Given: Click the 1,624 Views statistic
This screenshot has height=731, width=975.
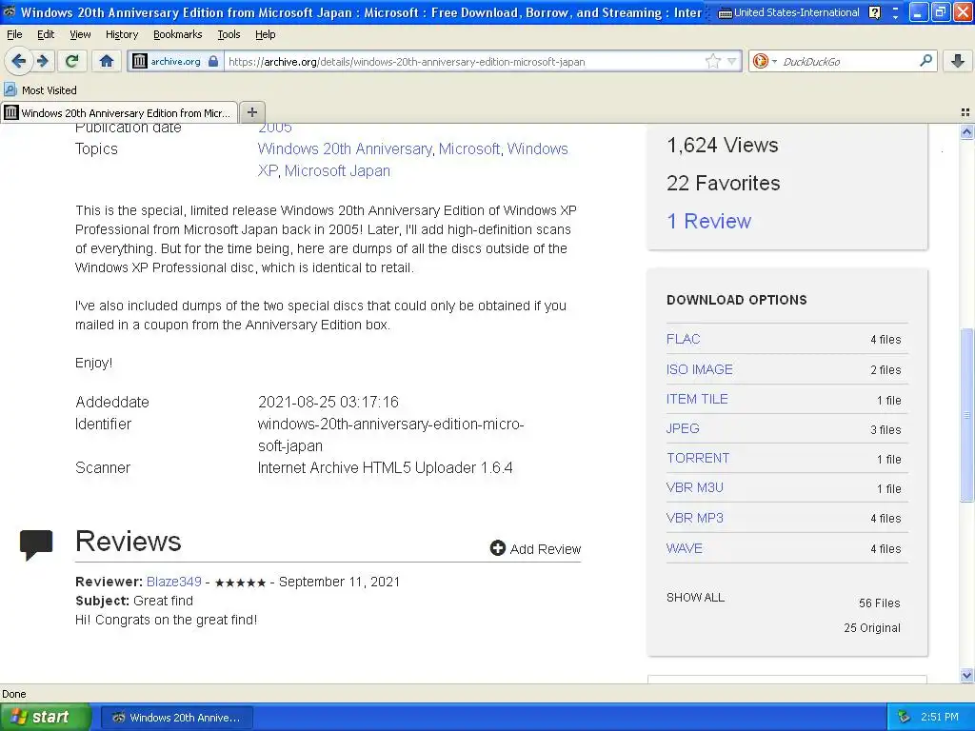Looking at the screenshot, I should (723, 145).
